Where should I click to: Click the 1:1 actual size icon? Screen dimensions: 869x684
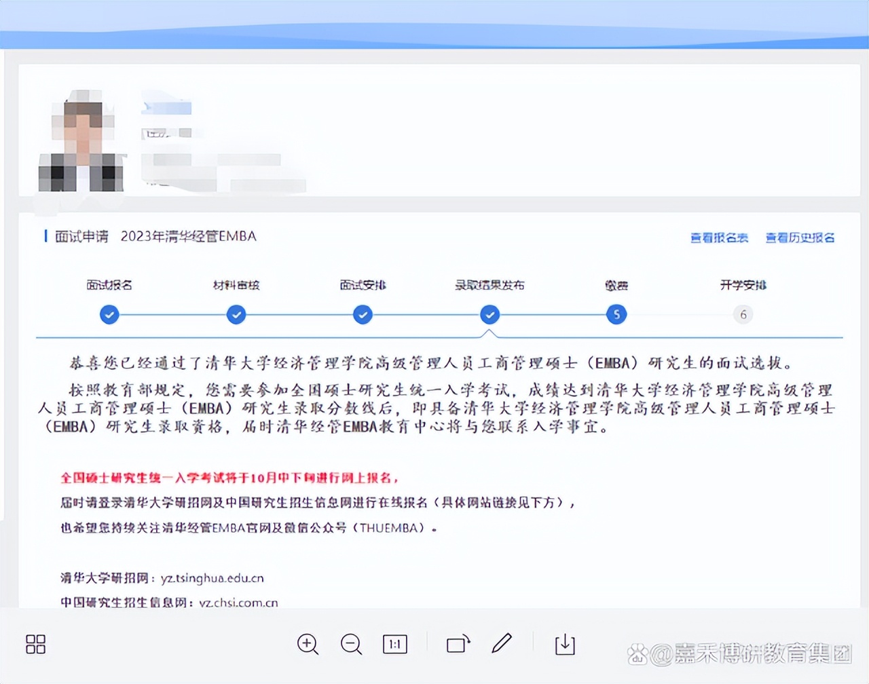pos(395,645)
